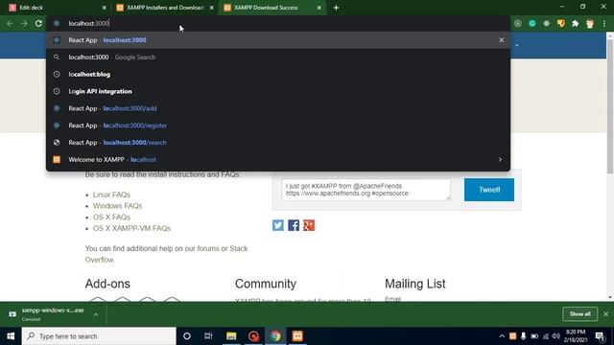This screenshot has width=614, height=345.
Task: Go back to previous page
Action: point(10,23)
